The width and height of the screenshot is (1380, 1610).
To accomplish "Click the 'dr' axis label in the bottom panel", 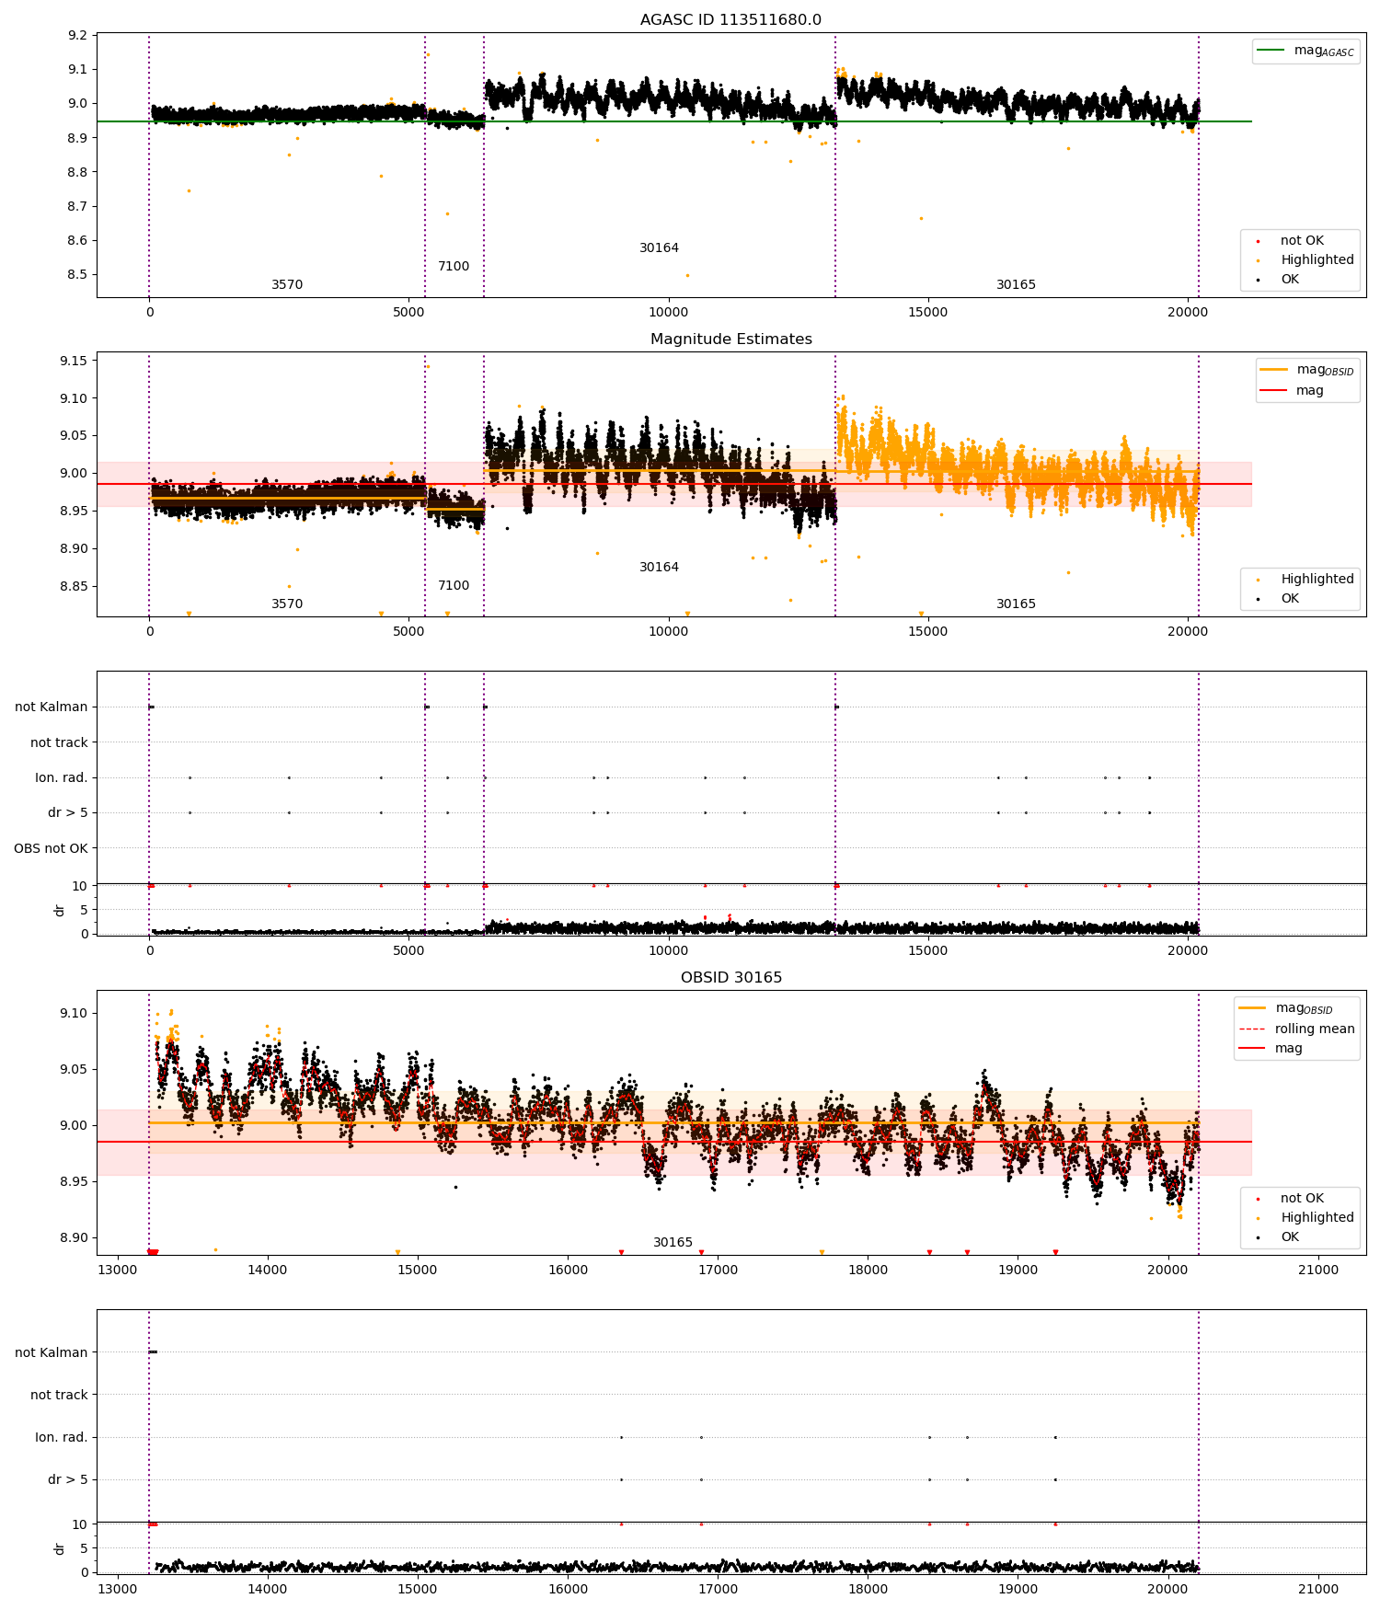I will tap(60, 1548).
